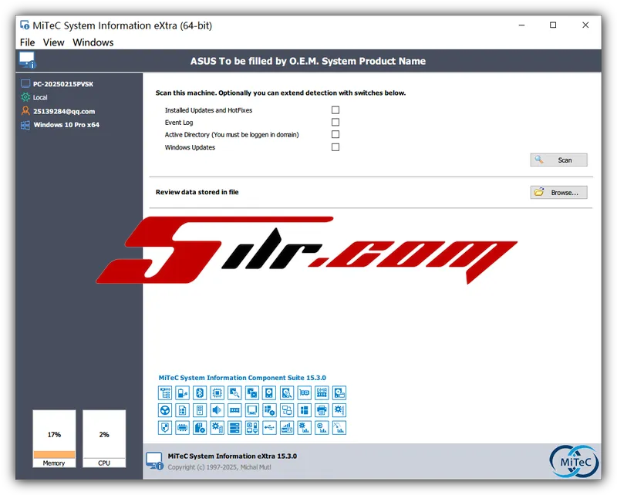Click the ASUS system product name header

click(308, 61)
